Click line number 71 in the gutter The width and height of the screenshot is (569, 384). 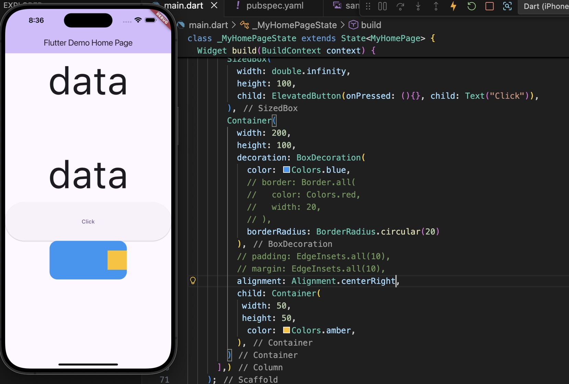click(164, 380)
